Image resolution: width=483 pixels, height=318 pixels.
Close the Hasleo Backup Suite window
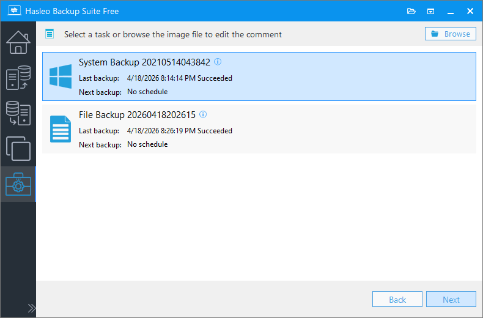click(x=470, y=11)
